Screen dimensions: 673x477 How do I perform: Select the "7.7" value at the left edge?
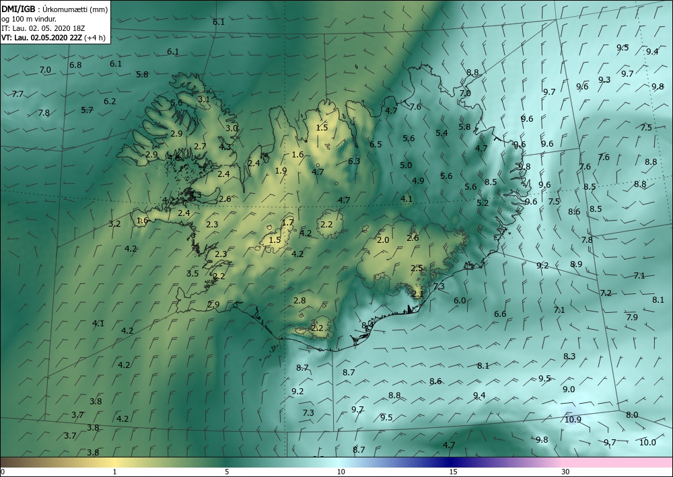pos(17,94)
